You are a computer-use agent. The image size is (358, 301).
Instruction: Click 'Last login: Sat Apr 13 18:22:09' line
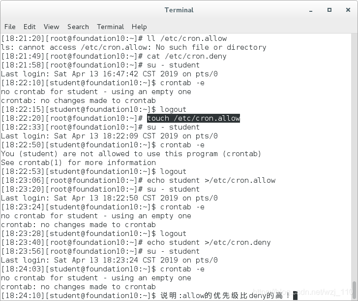[x=109, y=136]
